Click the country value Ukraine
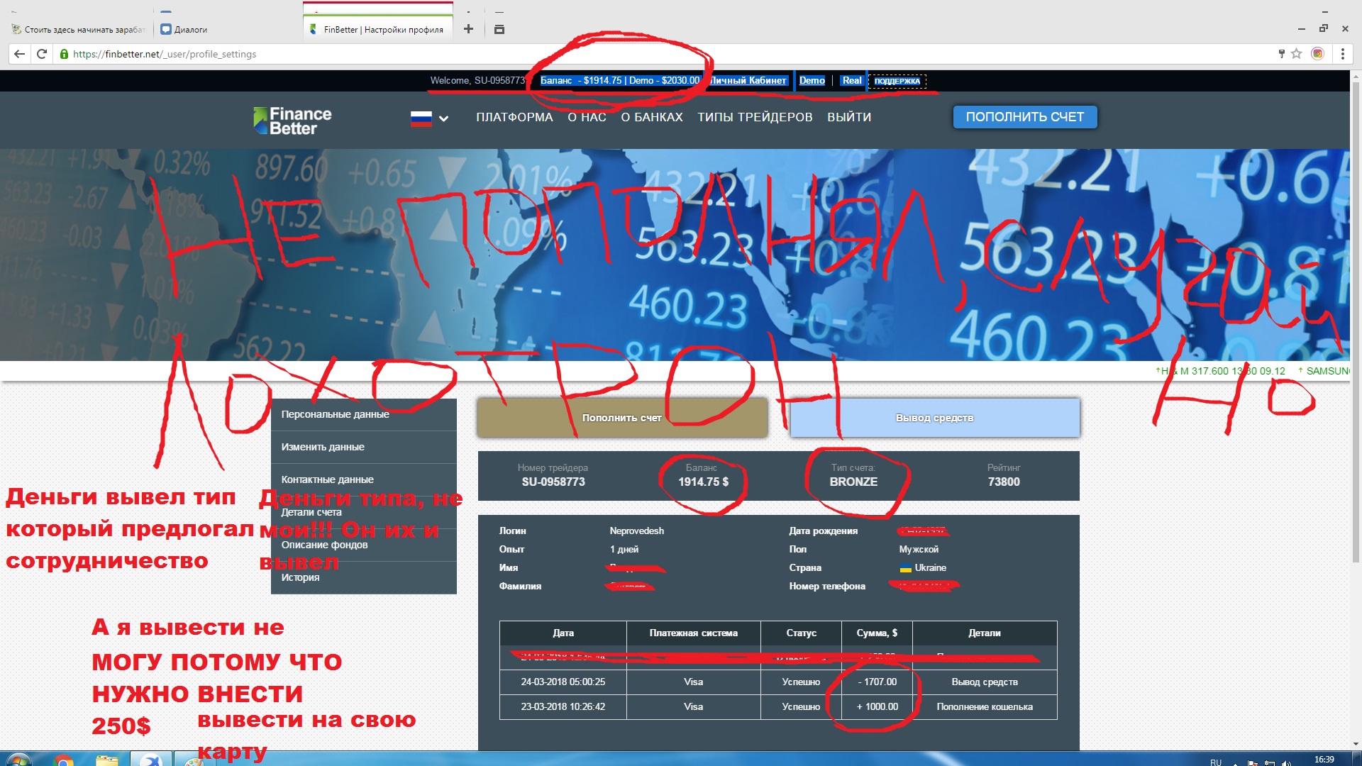Viewport: 1362px width, 766px height. tap(930, 568)
